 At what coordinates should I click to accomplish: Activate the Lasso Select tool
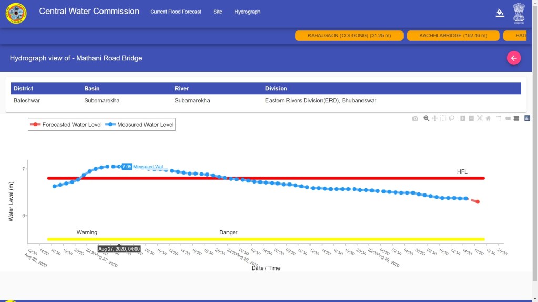point(452,118)
